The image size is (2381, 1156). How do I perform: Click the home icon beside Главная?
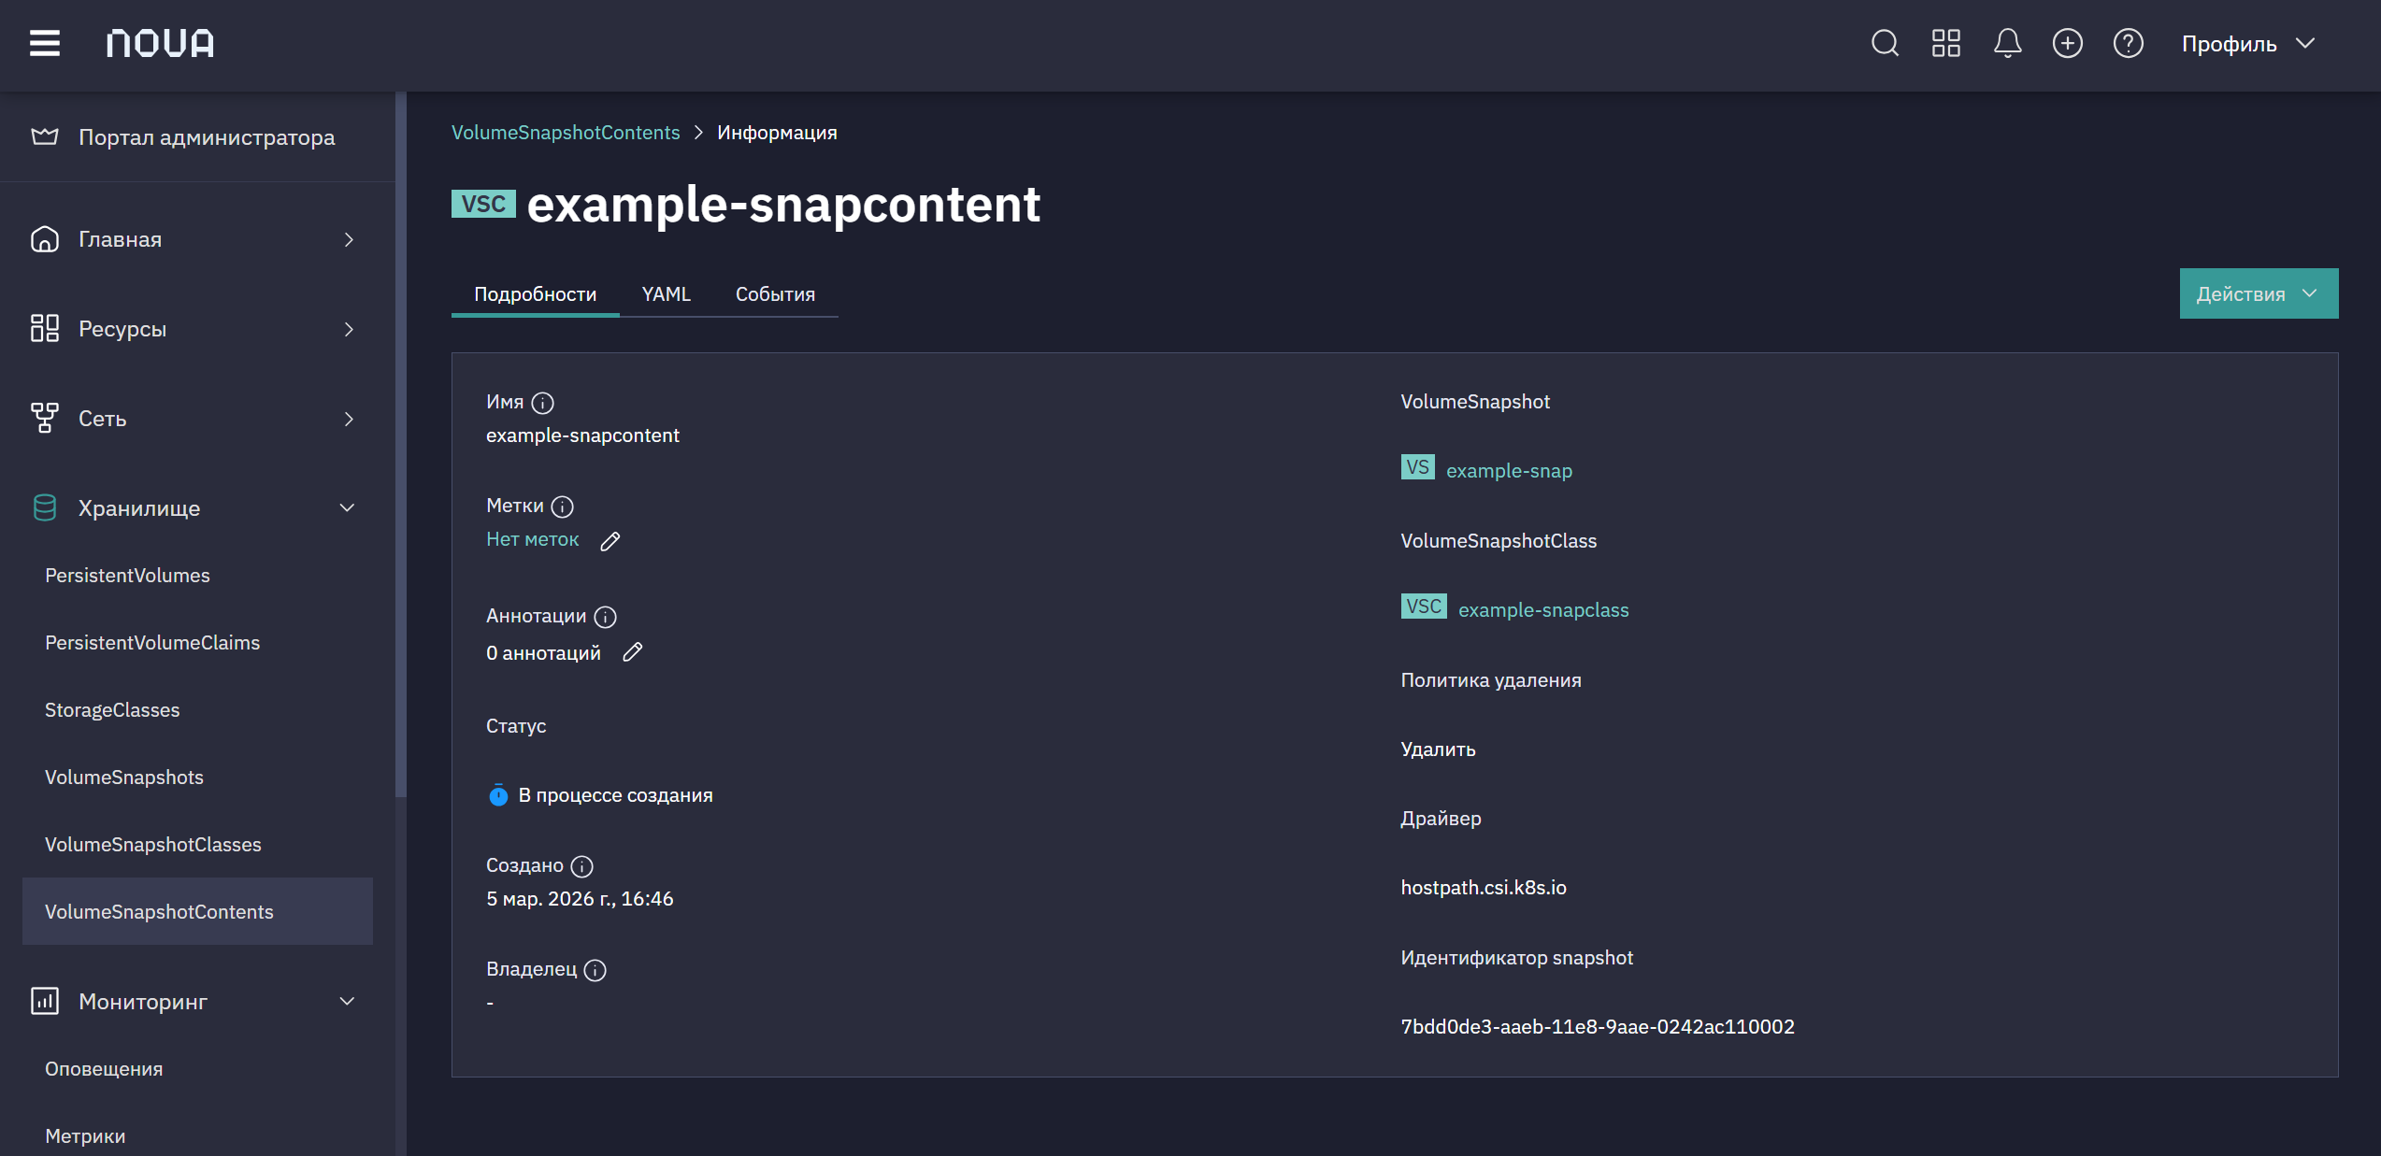[45, 239]
